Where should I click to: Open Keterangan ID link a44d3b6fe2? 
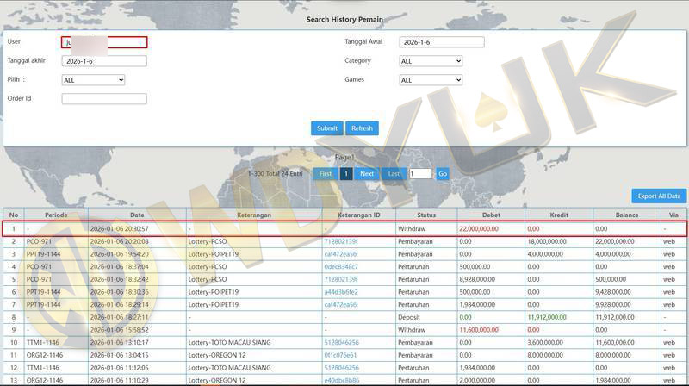(x=341, y=292)
